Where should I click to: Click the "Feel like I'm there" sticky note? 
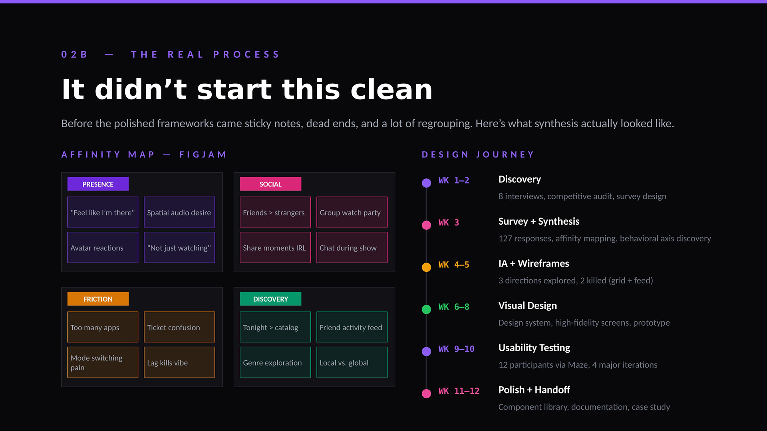point(103,212)
